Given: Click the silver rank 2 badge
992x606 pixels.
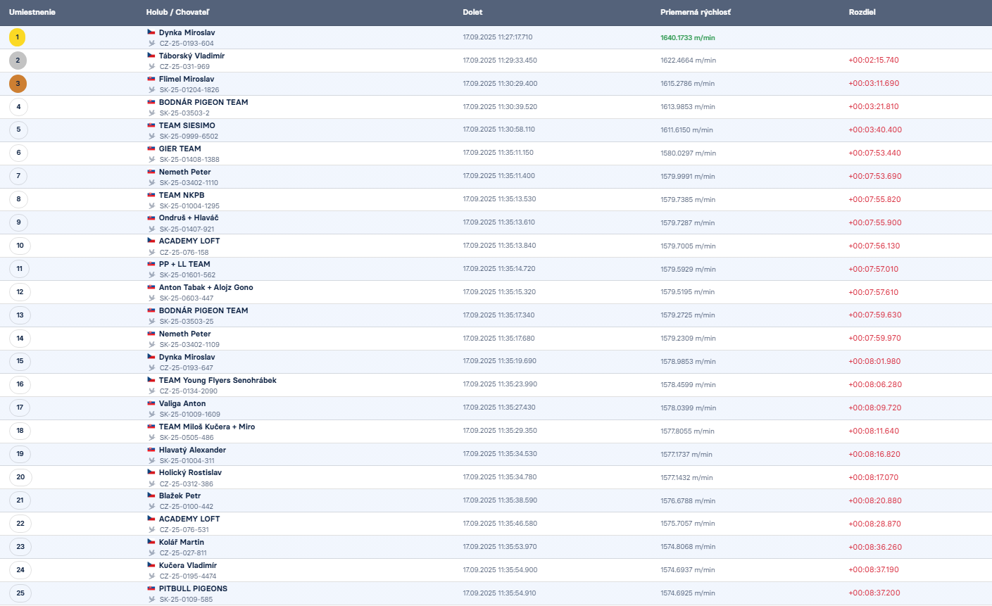Looking at the screenshot, I should click(x=18, y=61).
